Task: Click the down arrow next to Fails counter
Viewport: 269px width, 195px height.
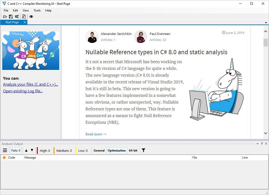Action: (32, 150)
